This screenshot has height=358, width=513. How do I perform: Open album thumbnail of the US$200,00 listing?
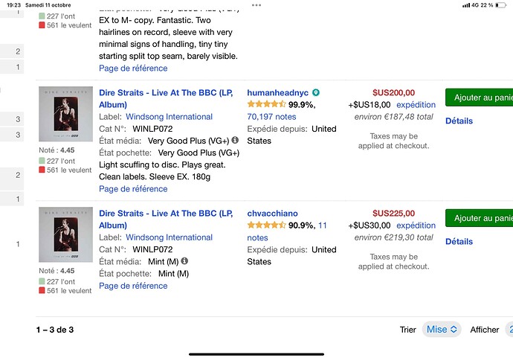point(65,114)
